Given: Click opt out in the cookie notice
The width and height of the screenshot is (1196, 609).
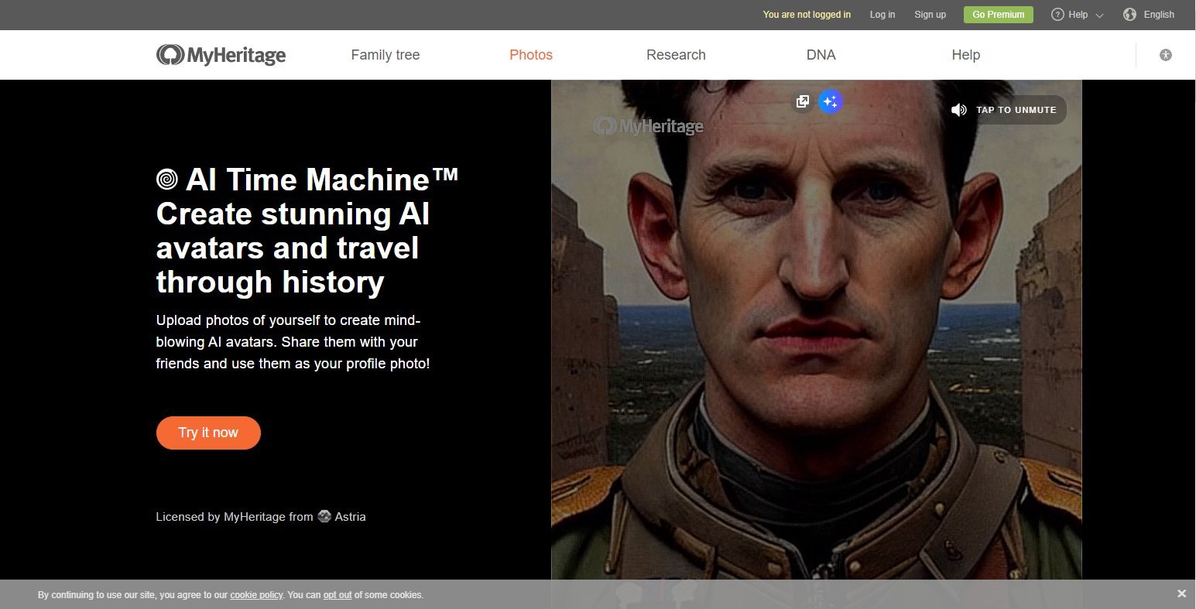Looking at the screenshot, I should point(338,594).
